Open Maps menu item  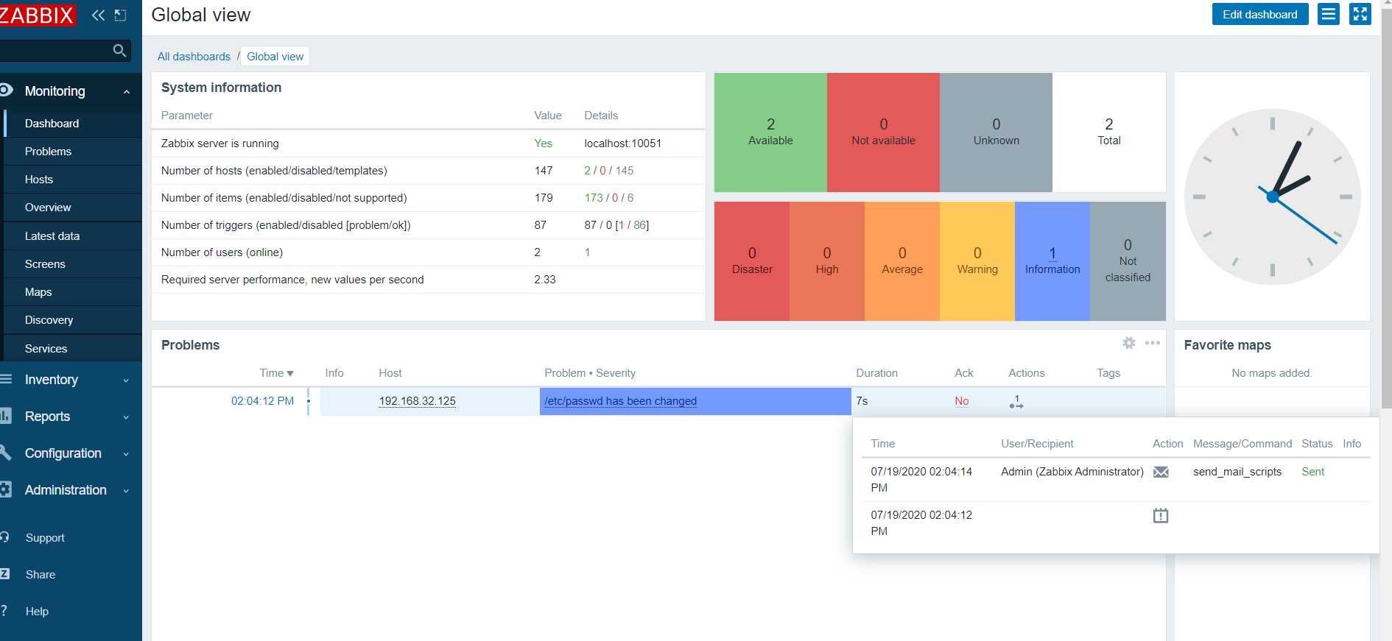tap(73, 292)
